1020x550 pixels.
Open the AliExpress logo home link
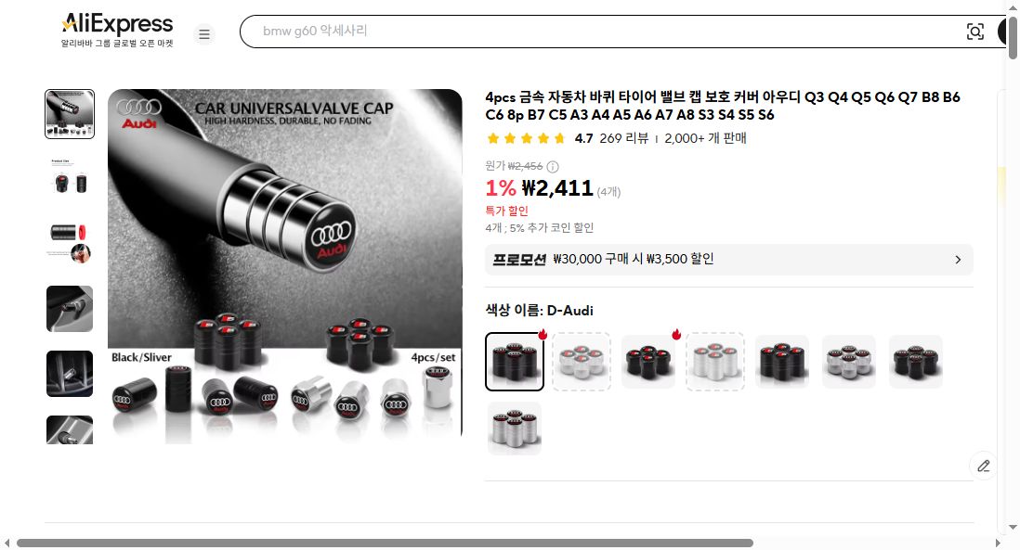117,30
